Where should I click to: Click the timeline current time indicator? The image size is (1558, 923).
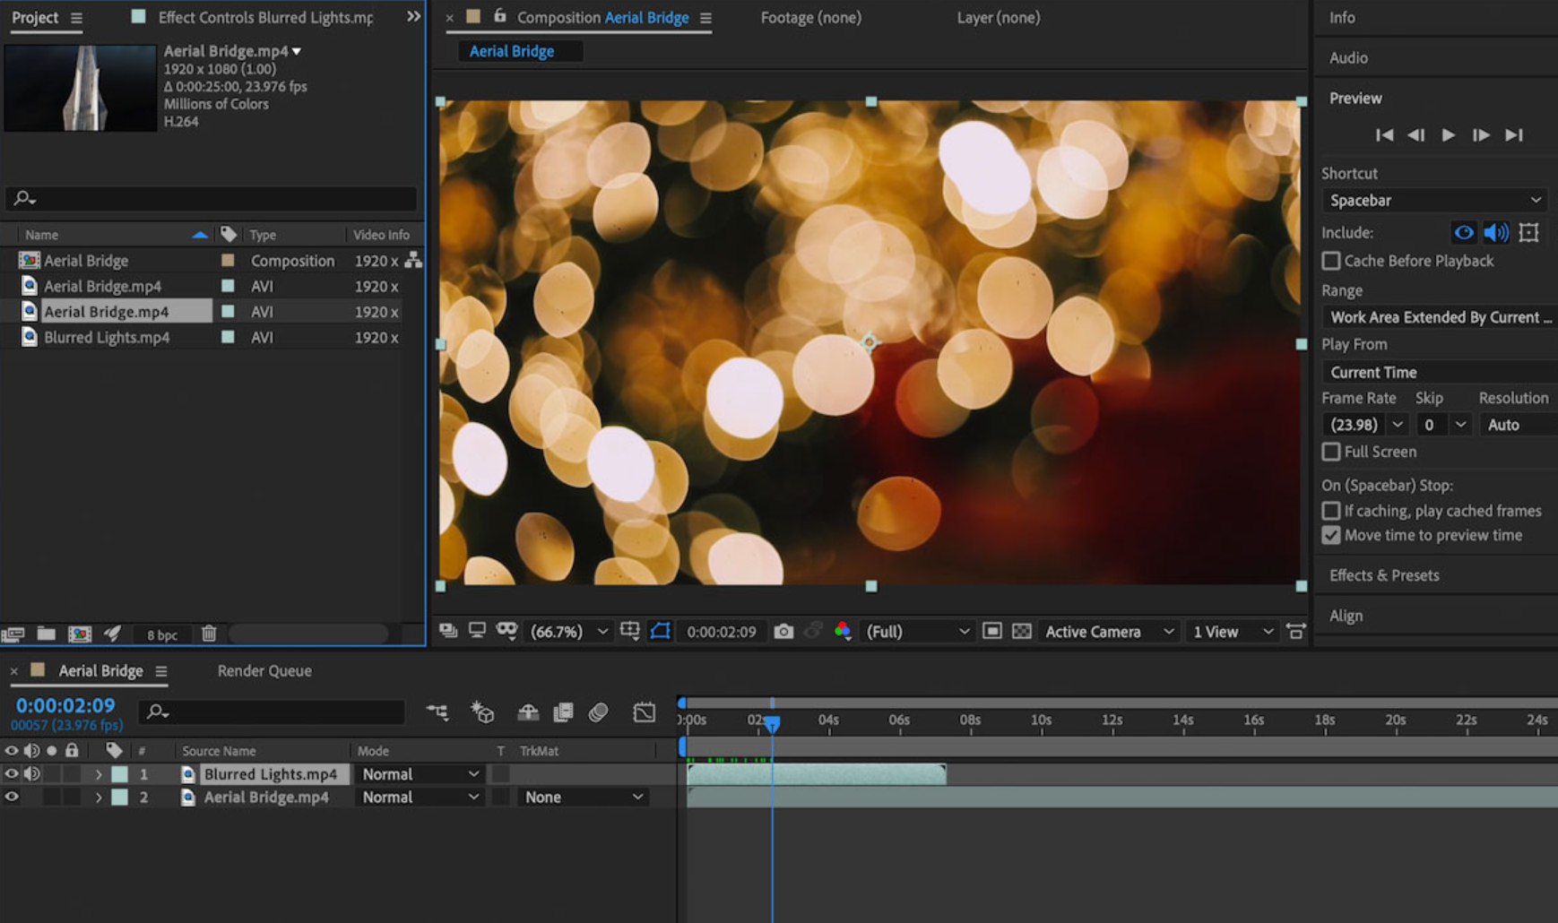[772, 723]
